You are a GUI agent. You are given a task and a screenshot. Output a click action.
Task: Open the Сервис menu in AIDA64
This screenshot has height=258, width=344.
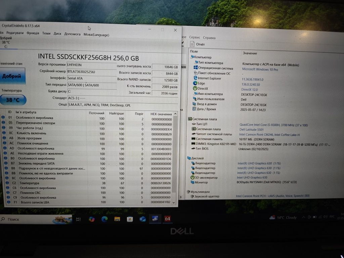click(x=195, y=37)
